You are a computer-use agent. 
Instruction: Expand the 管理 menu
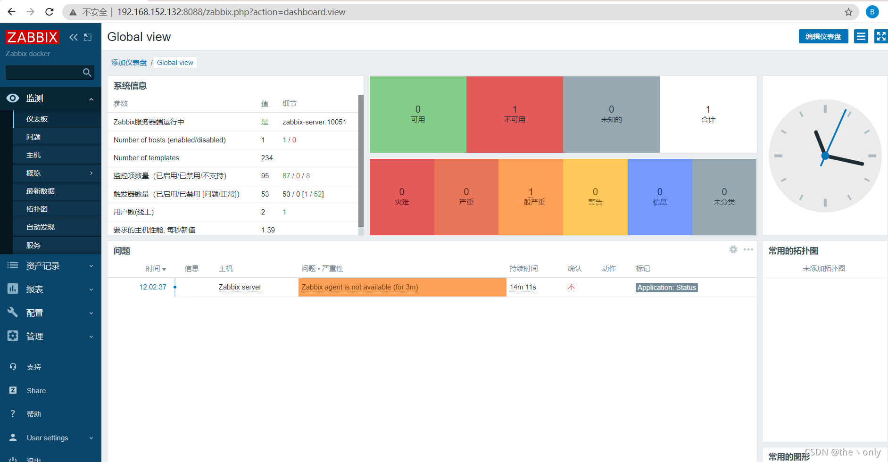click(91, 337)
